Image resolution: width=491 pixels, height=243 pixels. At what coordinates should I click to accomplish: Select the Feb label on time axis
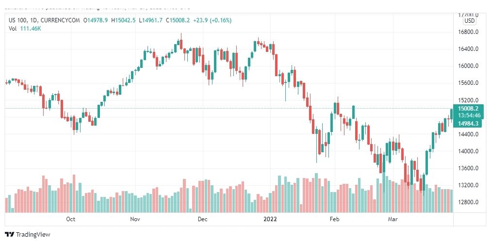334,219
